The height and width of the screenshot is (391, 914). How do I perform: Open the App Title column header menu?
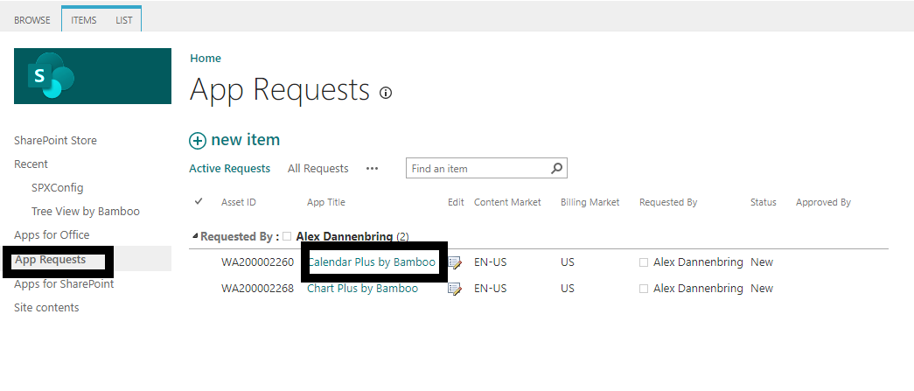pos(326,202)
